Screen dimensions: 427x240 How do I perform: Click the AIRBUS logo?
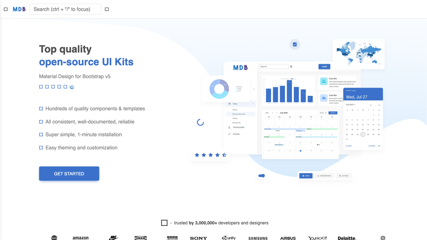288,238
